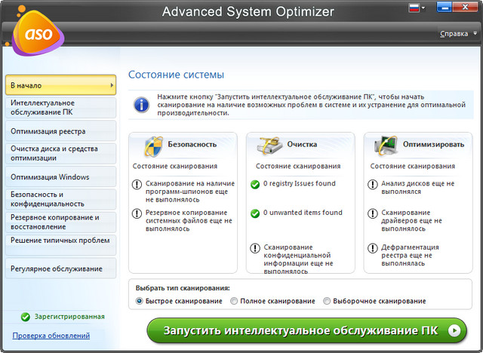Open Регулярное обслуживание sidebar item
Viewport: 483px width, 353px height.
pyautogui.click(x=59, y=268)
